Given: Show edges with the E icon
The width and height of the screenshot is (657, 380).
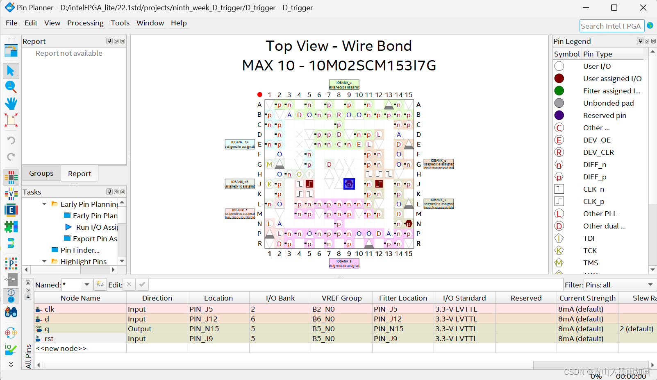Looking at the screenshot, I should [x=11, y=210].
